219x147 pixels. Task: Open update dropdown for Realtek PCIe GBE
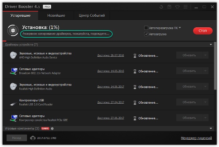click(205, 118)
